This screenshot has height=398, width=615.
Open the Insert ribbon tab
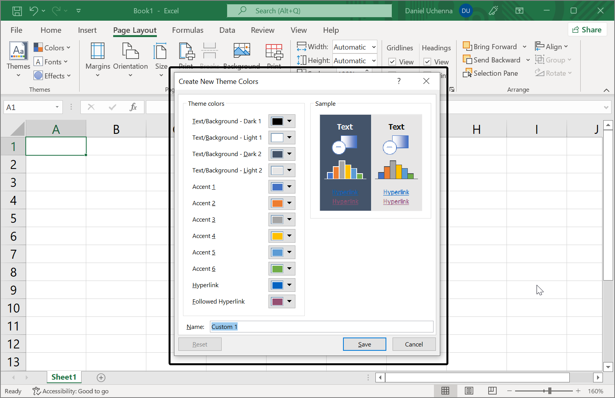[87, 30]
